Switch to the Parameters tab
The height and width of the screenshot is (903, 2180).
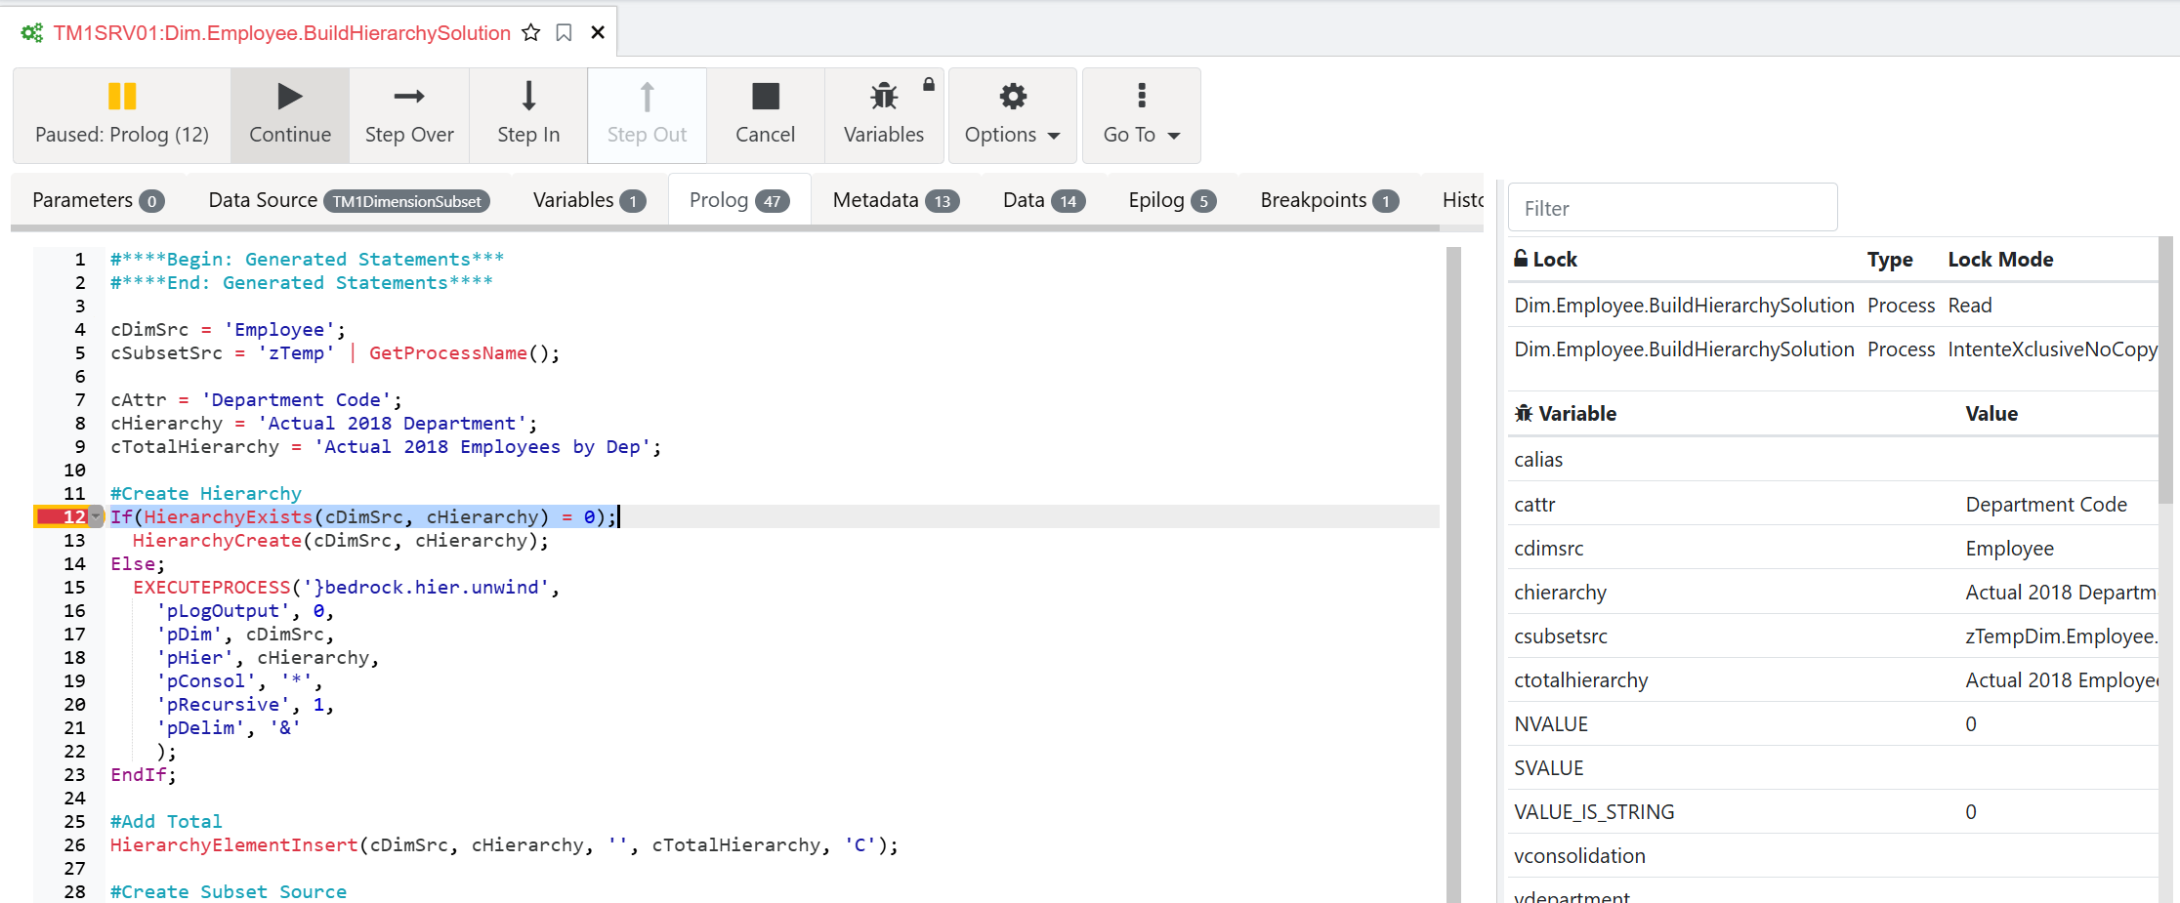click(98, 200)
